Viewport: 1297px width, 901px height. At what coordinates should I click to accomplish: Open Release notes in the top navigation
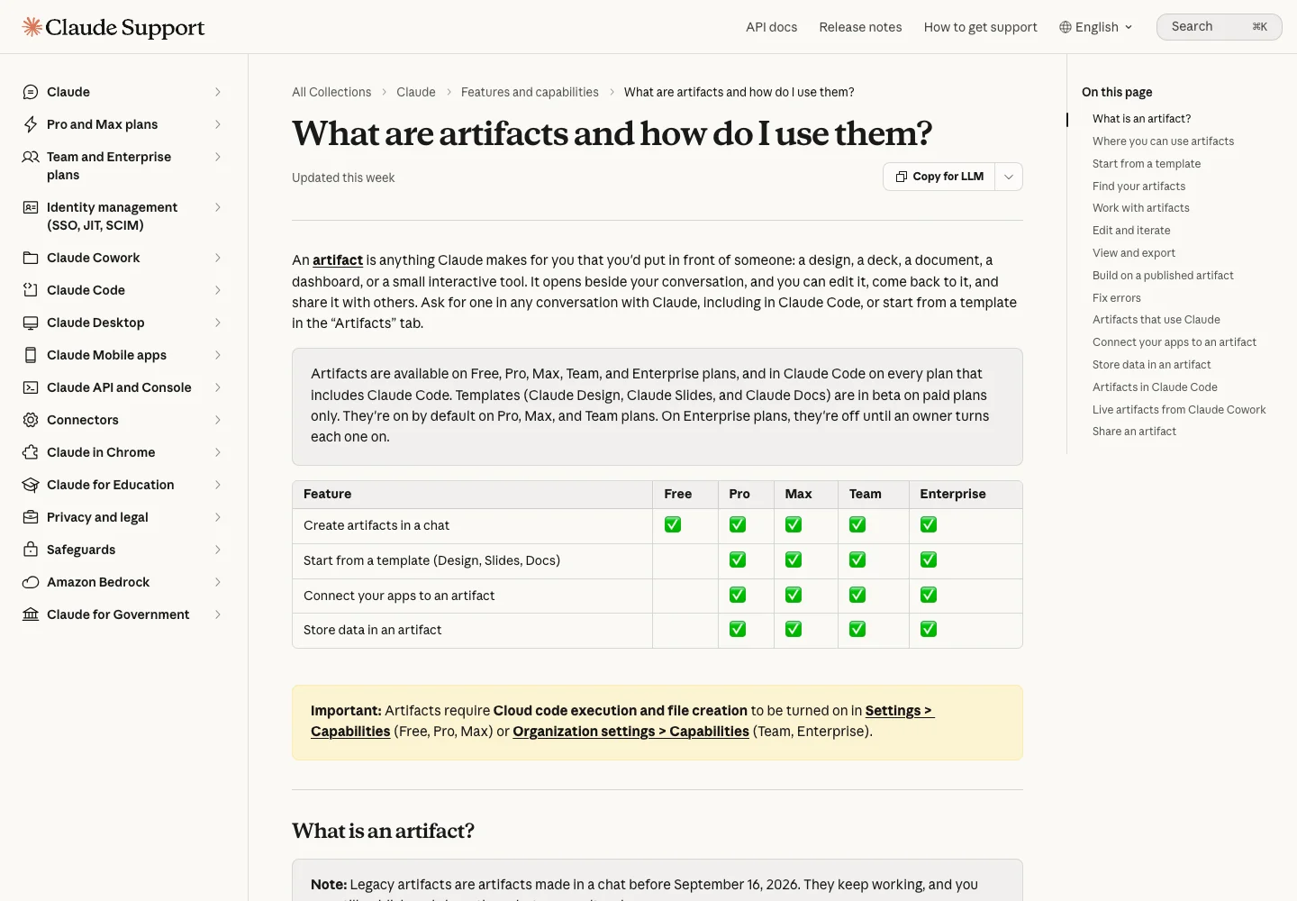click(x=860, y=27)
